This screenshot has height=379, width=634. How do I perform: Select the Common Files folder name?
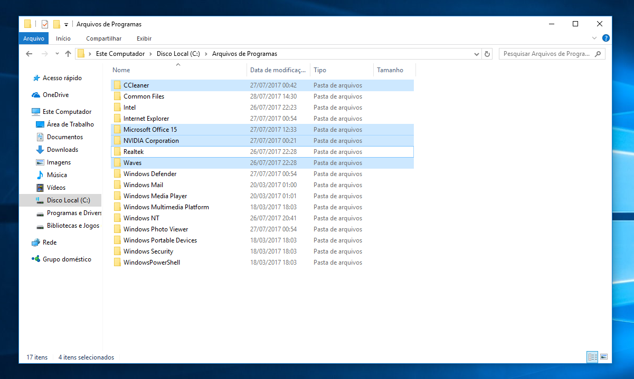point(144,96)
